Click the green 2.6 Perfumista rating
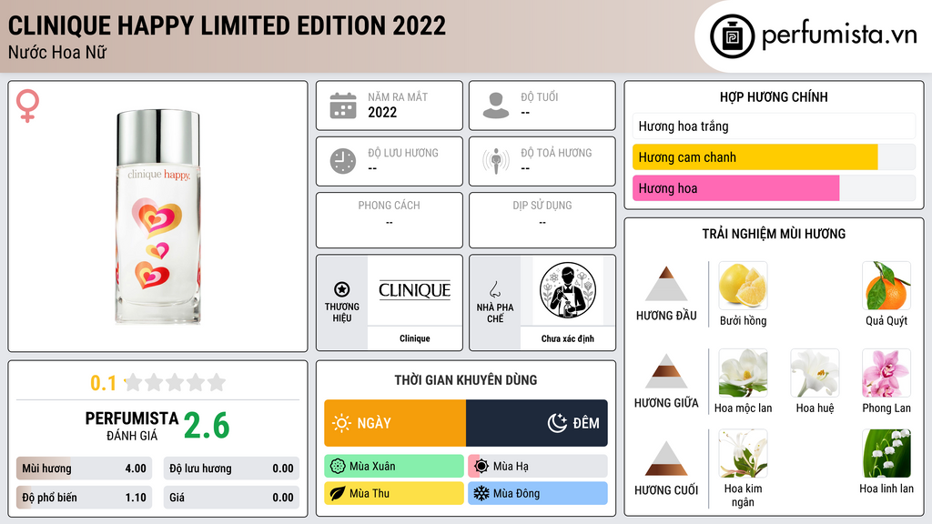This screenshot has width=932, height=524. [207, 426]
